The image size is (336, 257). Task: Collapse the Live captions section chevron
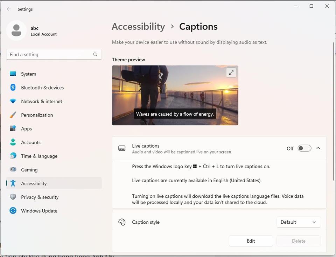318,148
